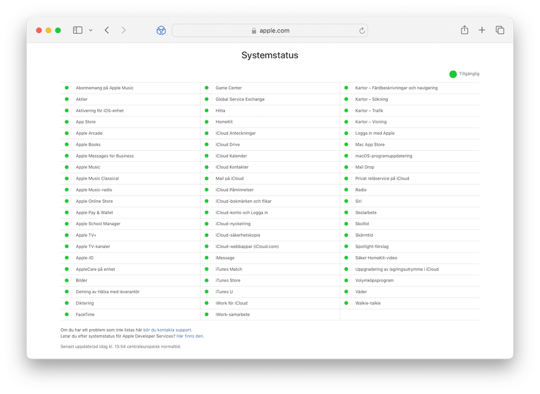Add a new tab with plus icon

coord(482,30)
